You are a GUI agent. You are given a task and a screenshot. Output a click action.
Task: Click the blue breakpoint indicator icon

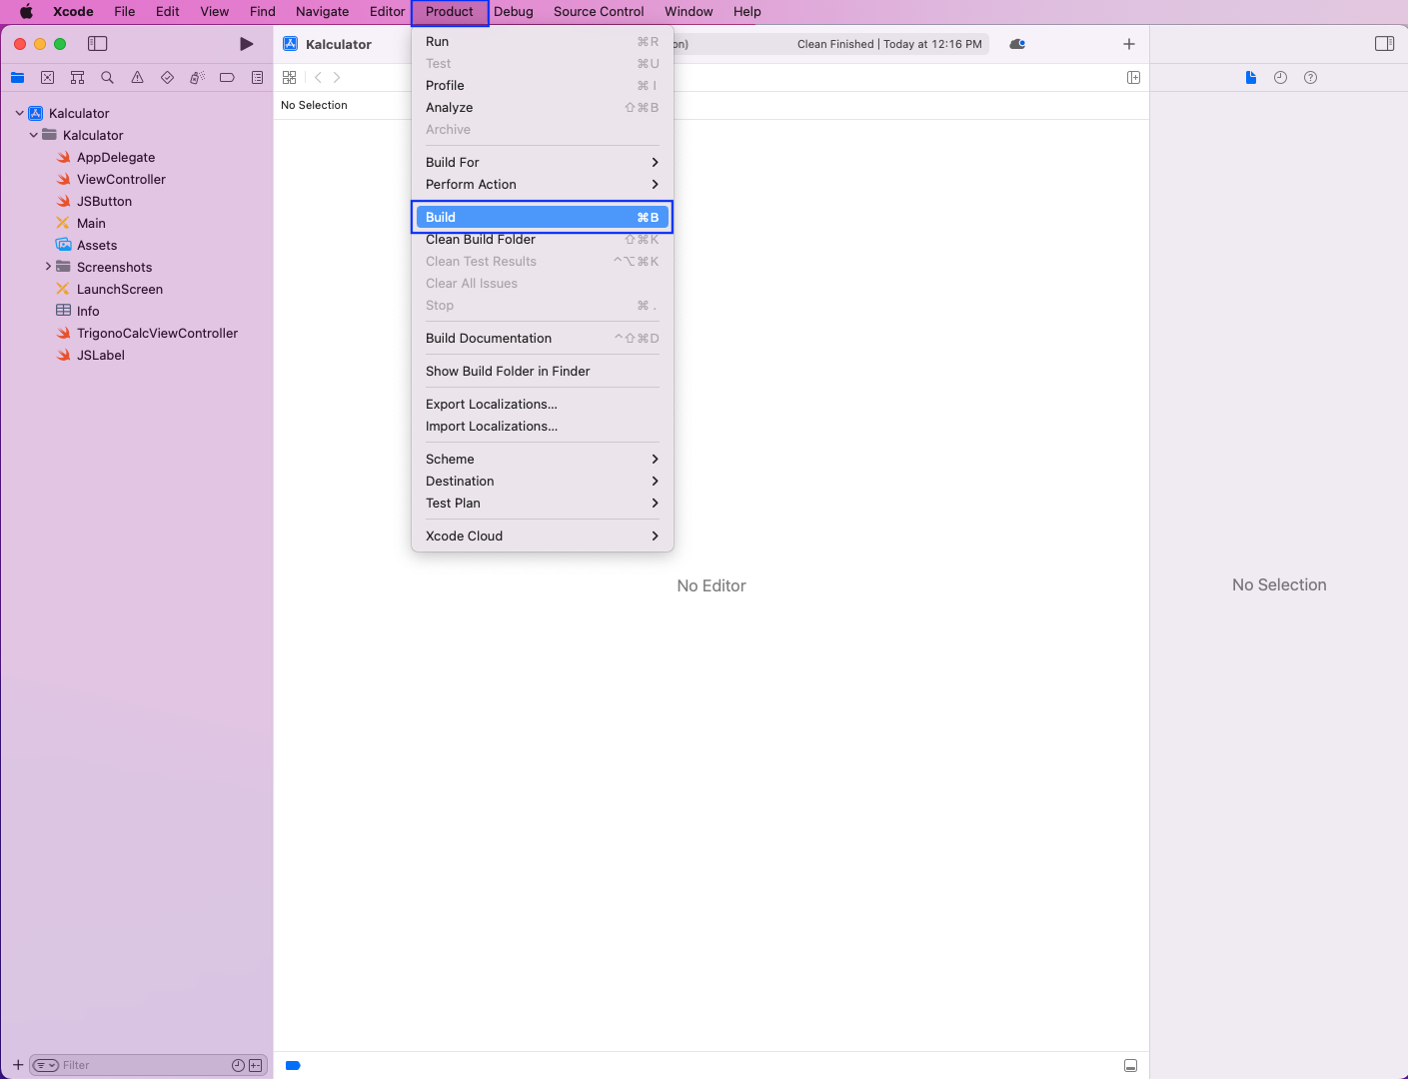coord(293,1065)
